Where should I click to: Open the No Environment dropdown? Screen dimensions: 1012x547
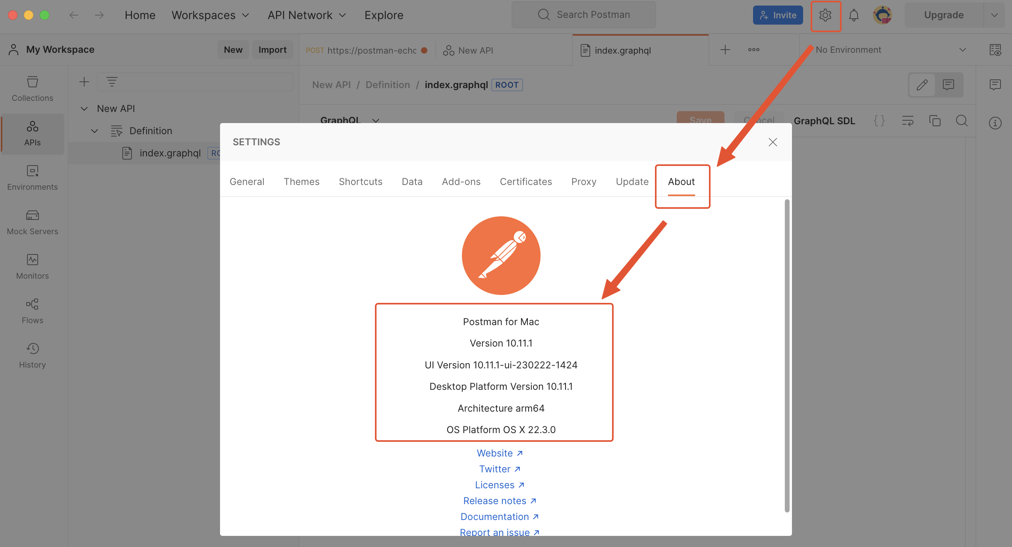[890, 50]
